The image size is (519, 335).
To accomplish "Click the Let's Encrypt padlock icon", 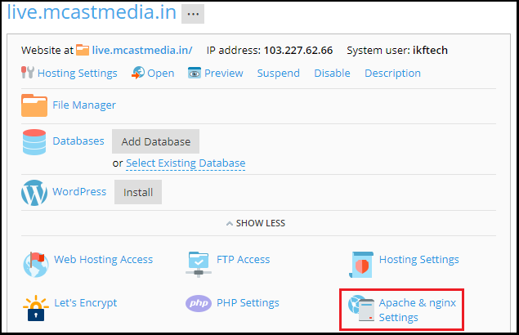I will 34,305.
